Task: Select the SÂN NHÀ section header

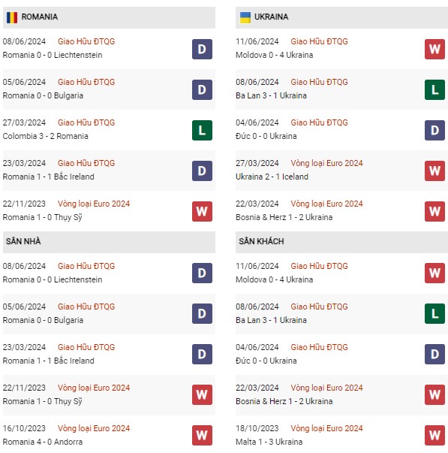Action: (109, 242)
